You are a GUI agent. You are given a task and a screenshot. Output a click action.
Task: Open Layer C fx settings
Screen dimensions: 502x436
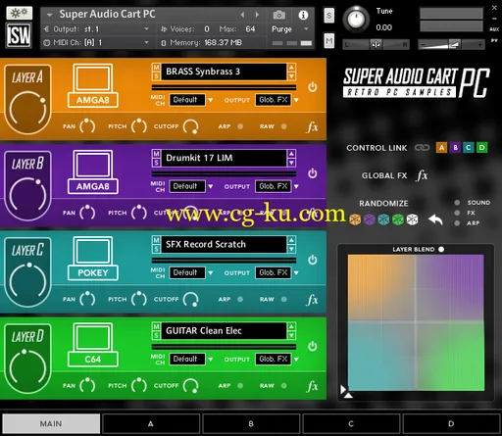(x=312, y=300)
